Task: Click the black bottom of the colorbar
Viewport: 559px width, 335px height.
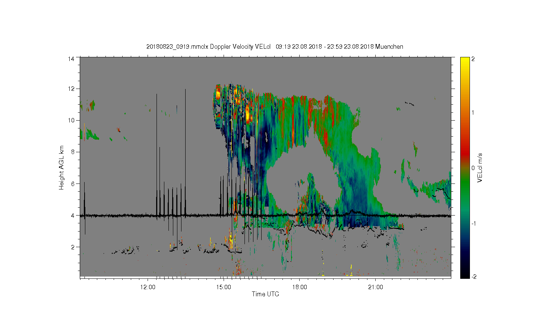Action: pyautogui.click(x=465, y=275)
